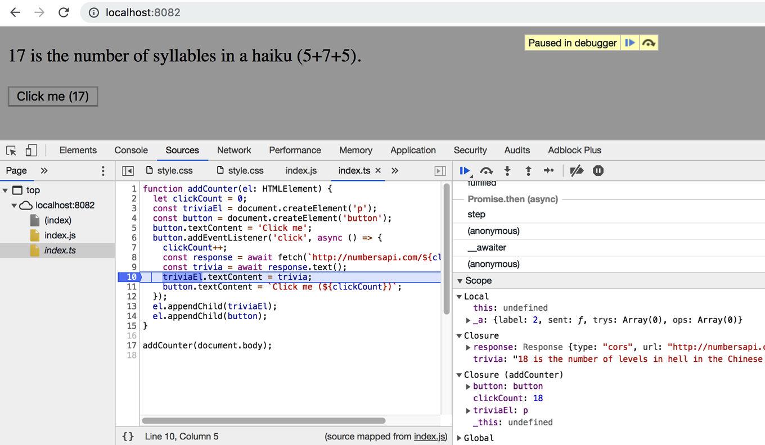Screen dimensions: 765x445
Task: Collapse the Closure (addCounter) group
Action: coord(459,375)
